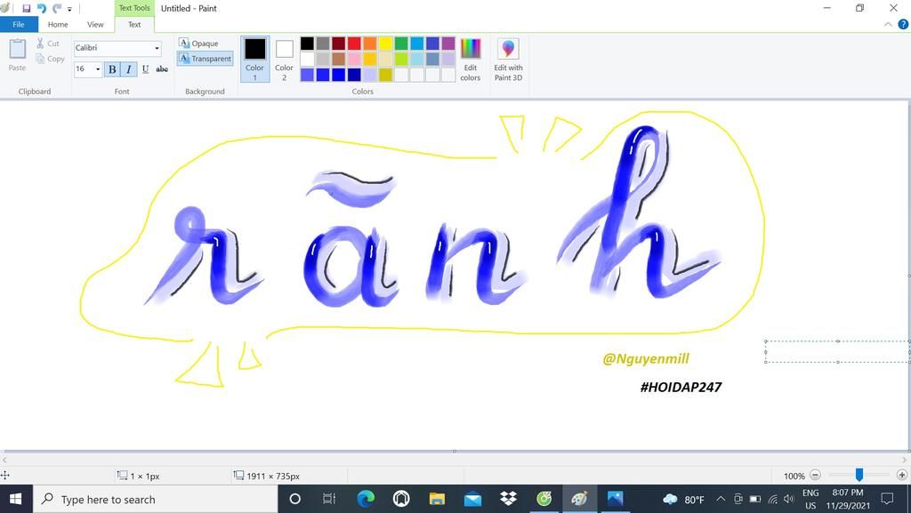This screenshot has width=911, height=513.
Task: Open the notification center icon
Action: pos(887,499)
